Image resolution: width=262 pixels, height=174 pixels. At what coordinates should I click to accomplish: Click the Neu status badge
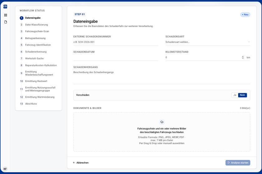pos(245,15)
